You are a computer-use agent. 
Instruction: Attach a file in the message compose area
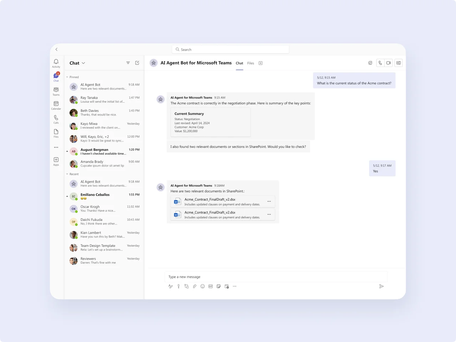(x=195, y=286)
